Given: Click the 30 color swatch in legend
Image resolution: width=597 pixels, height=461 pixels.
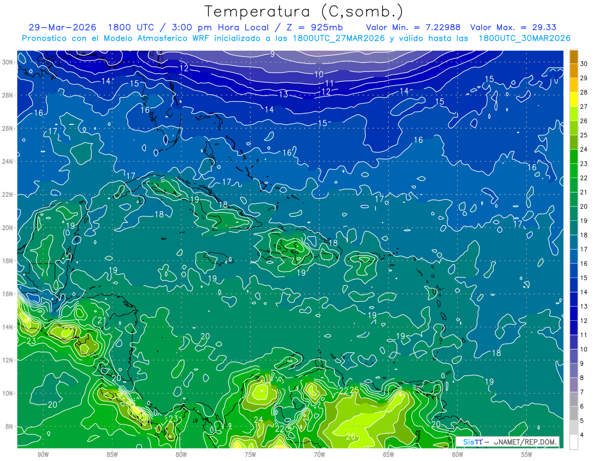Looking at the screenshot, I should pyautogui.click(x=574, y=57).
